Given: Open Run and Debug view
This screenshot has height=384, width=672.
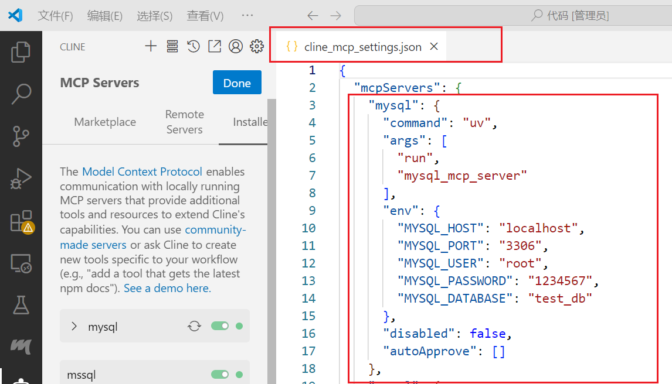Looking at the screenshot, I should click(21, 179).
